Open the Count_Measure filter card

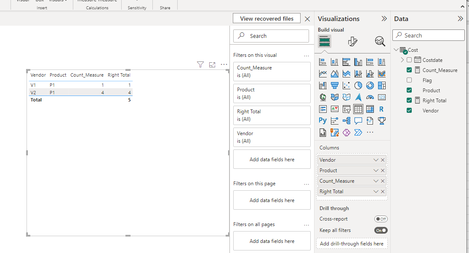point(272,72)
